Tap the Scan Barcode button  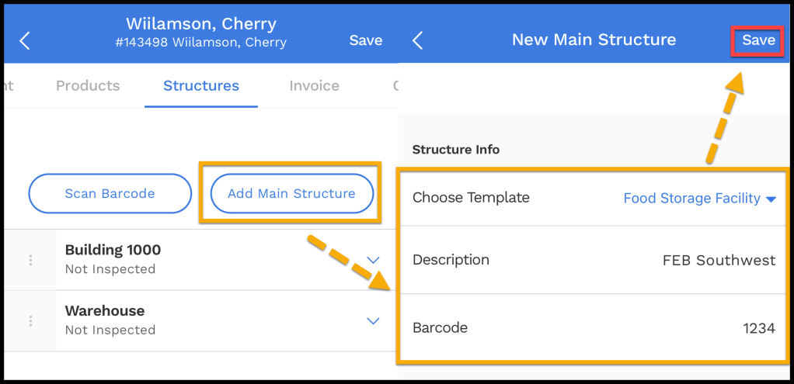point(110,193)
